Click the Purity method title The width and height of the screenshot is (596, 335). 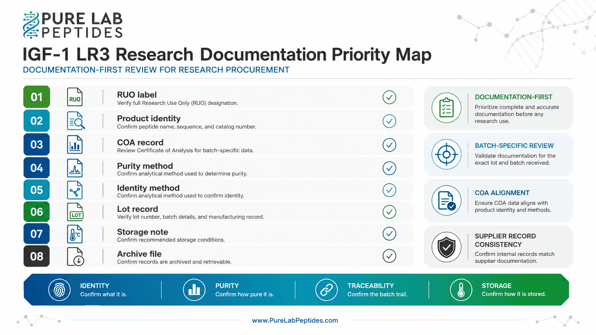coord(145,166)
